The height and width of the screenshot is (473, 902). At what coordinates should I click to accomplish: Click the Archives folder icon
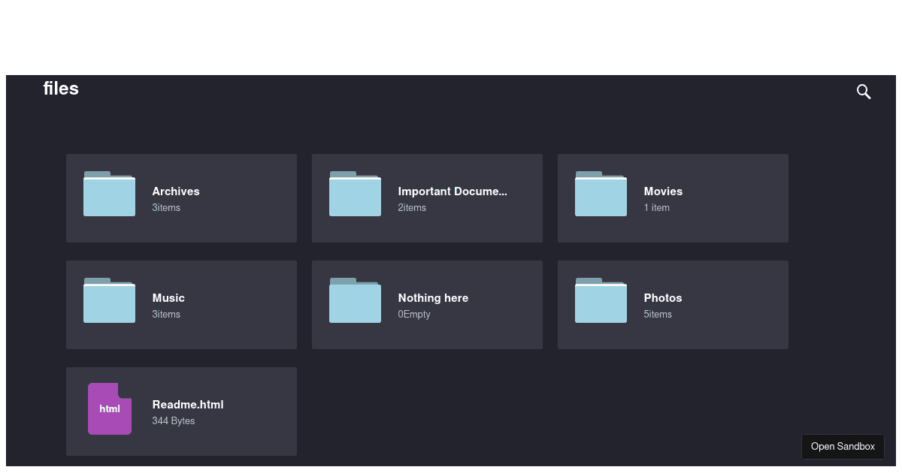(109, 194)
